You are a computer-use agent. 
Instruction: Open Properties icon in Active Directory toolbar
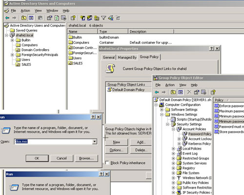49,18
